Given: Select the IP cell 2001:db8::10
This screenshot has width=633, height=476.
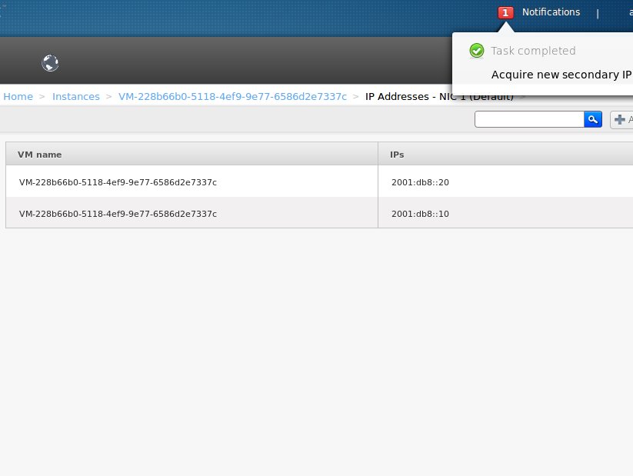Looking at the screenshot, I should coord(420,214).
